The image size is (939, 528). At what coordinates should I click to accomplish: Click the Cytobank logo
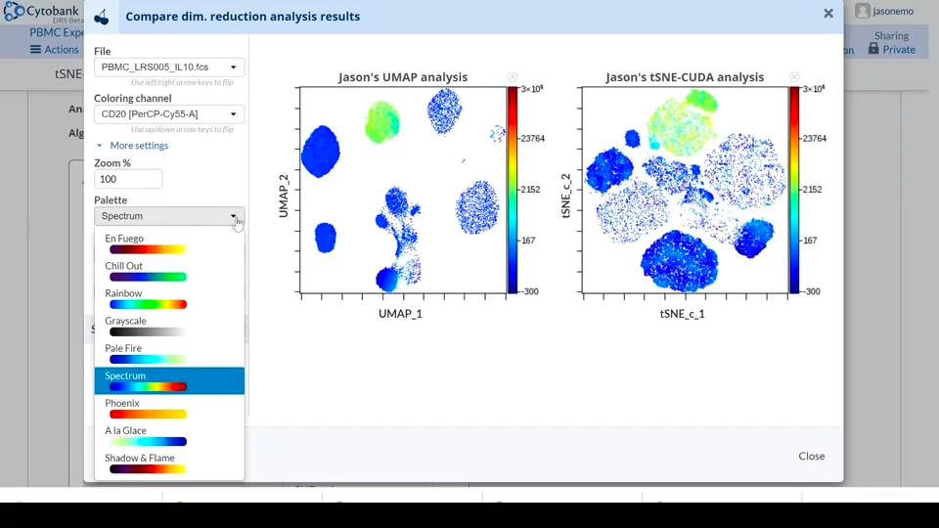(x=42, y=12)
